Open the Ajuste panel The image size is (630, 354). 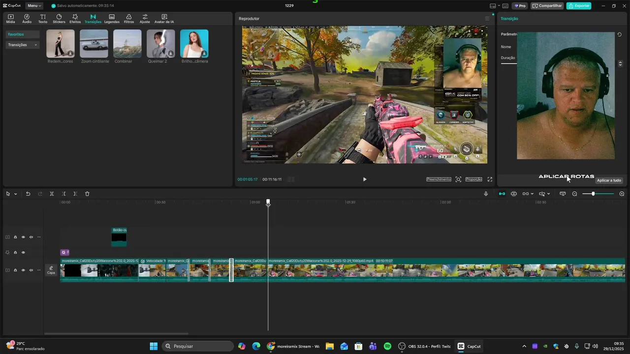pyautogui.click(x=145, y=19)
